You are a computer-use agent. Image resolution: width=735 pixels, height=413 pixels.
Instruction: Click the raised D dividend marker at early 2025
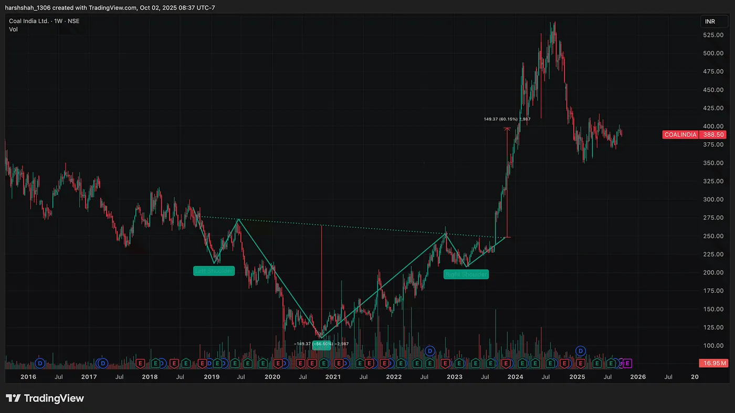[x=581, y=351]
